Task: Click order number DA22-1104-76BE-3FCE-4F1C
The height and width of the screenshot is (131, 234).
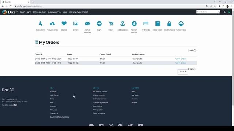Action: pos(48,63)
